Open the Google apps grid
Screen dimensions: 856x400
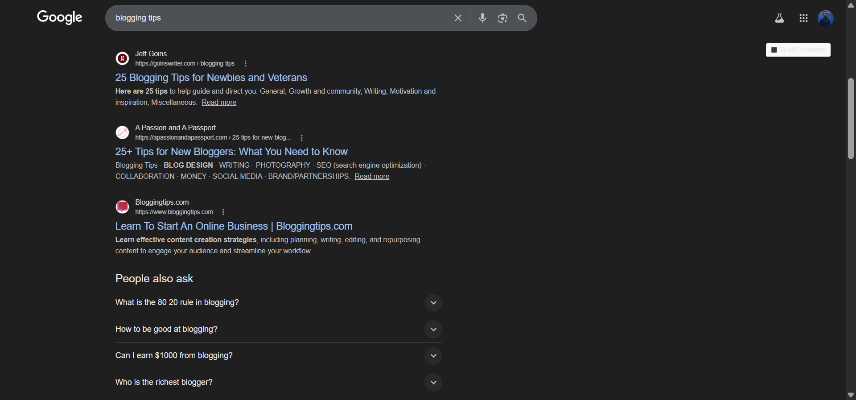click(x=803, y=18)
